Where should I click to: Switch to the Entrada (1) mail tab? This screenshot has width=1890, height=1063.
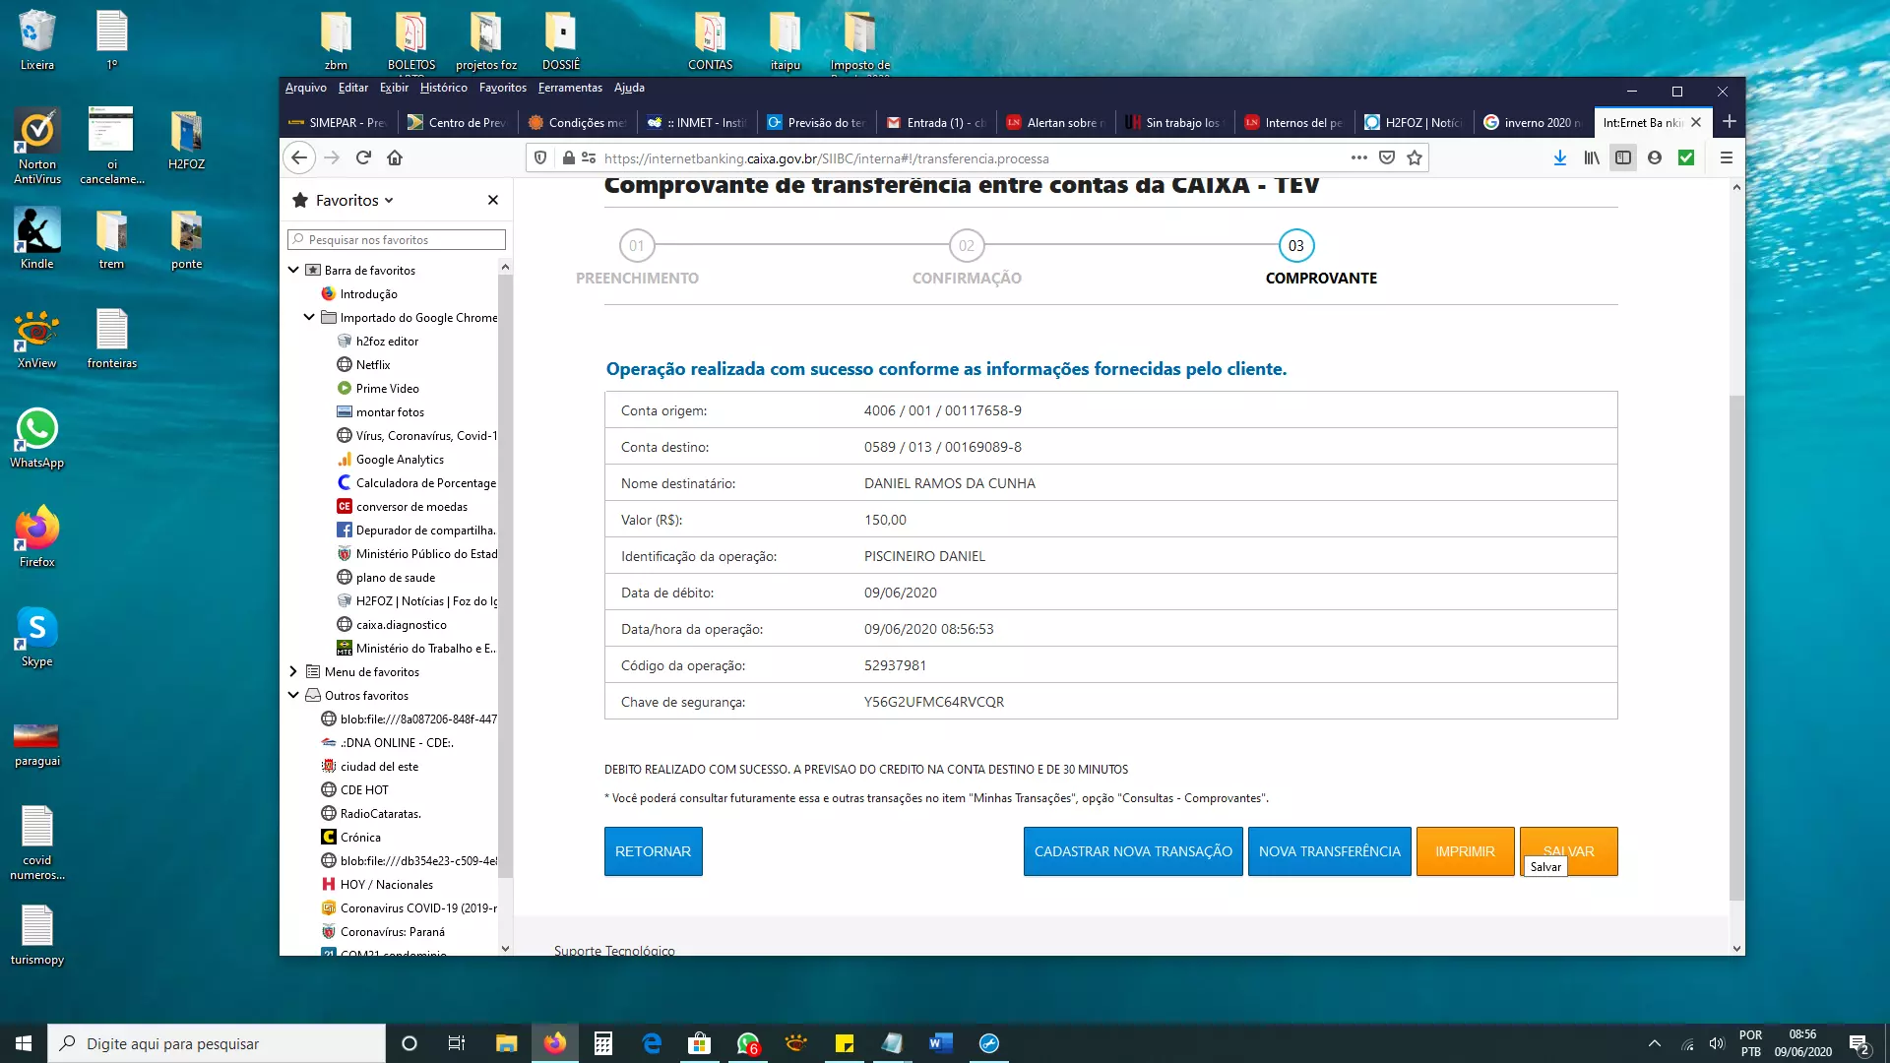click(935, 123)
